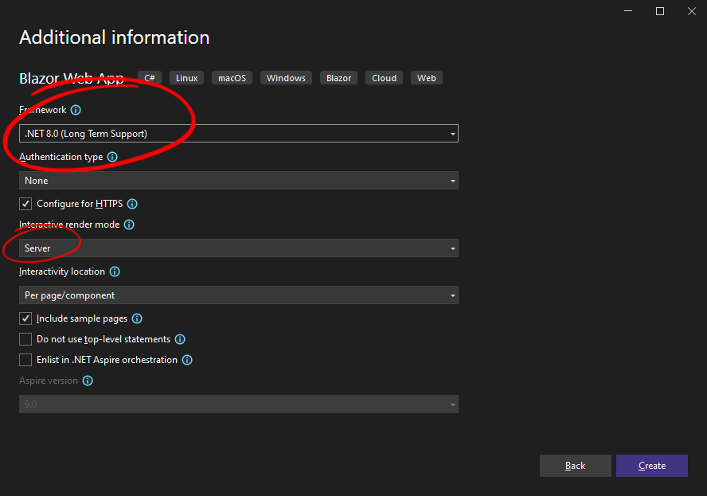The height and width of the screenshot is (496, 707).
Task: Expand the Interactive render mode dropdown
Action: pyautogui.click(x=238, y=248)
